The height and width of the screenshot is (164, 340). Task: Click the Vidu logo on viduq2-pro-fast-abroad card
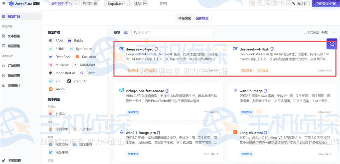[122, 90]
